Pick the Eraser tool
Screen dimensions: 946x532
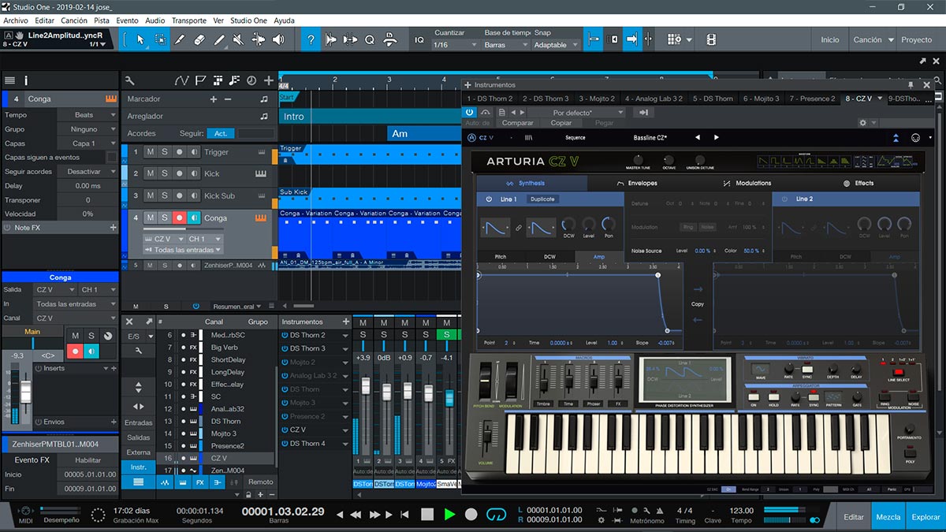pyautogui.click(x=199, y=39)
